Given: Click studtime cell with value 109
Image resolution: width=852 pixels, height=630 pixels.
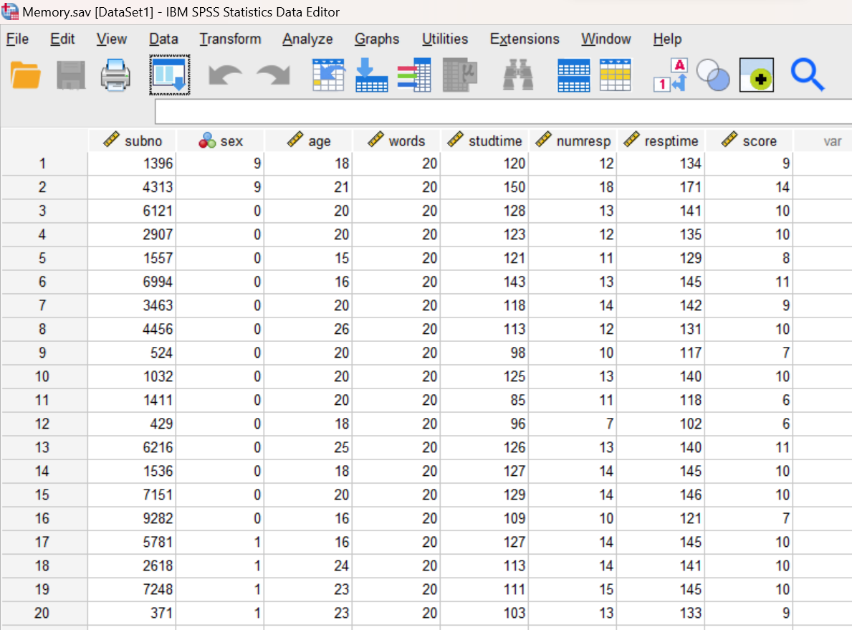Looking at the screenshot, I should [484, 518].
